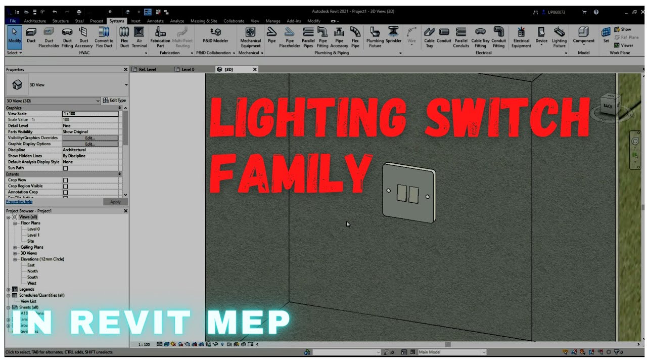Switch to the Level 0 view tab

(188, 69)
